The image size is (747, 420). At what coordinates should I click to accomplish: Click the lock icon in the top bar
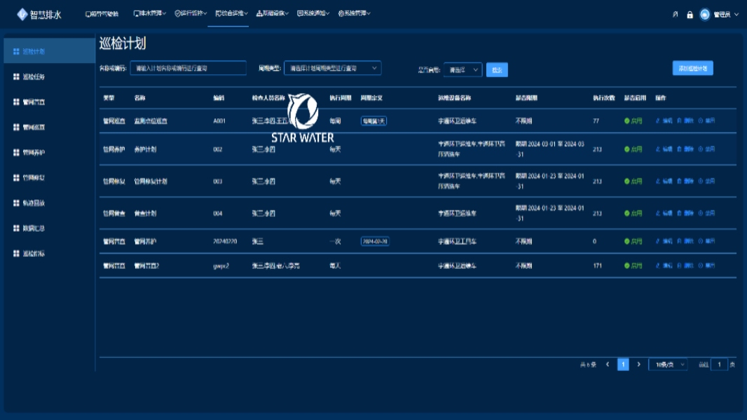point(690,14)
